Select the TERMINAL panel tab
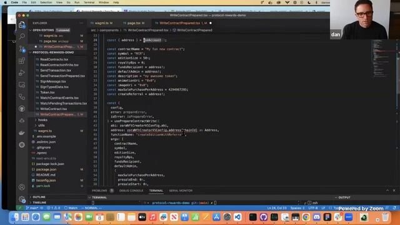 coord(156,191)
